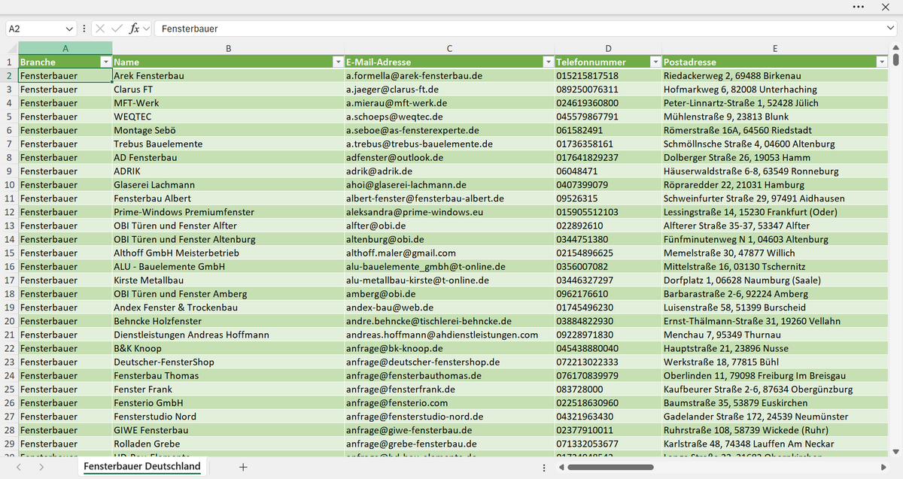The image size is (903, 479).
Task: Select cell Kirste Metallbau
Action: click(x=228, y=280)
